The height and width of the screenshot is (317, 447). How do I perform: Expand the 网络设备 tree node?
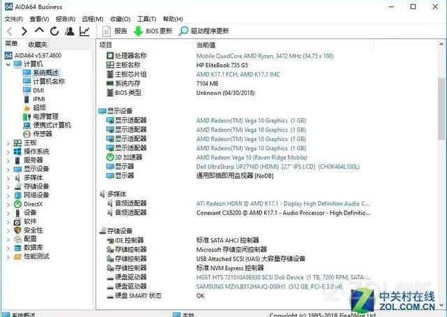8,196
